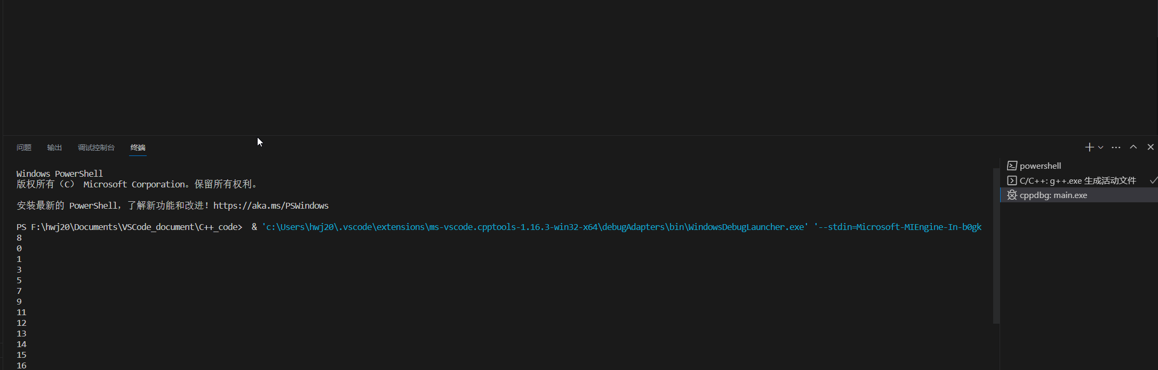The image size is (1158, 370).
Task: Open the terminal launch profile dropdown chevron
Action: pos(1100,147)
